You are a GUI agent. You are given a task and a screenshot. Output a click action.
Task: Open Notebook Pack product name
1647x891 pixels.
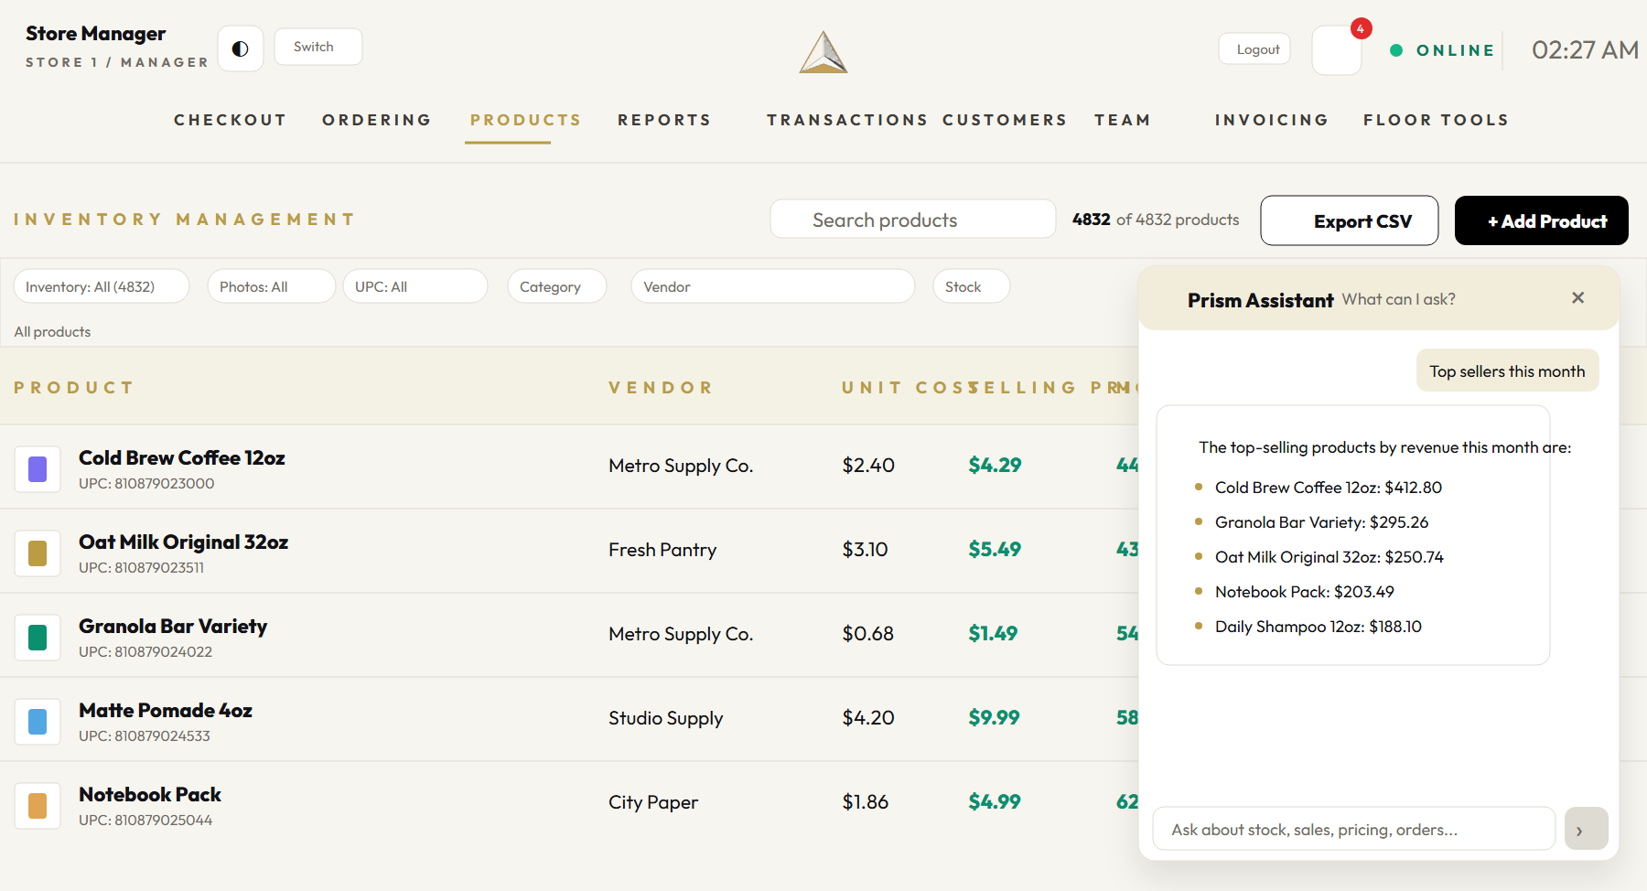click(x=149, y=794)
